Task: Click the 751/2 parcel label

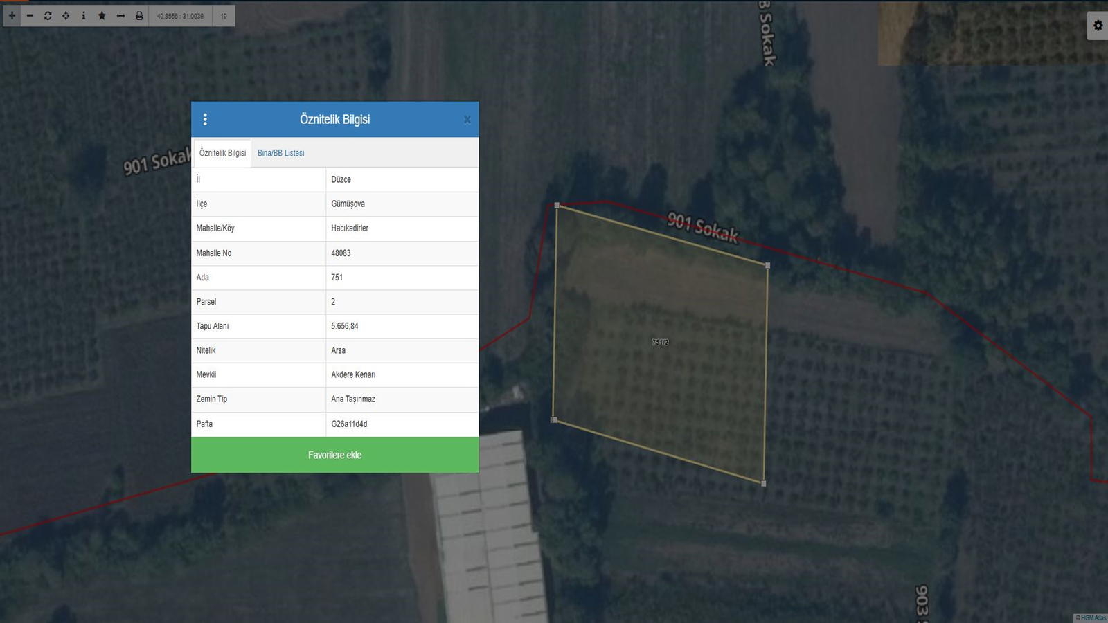Action: 660,342
